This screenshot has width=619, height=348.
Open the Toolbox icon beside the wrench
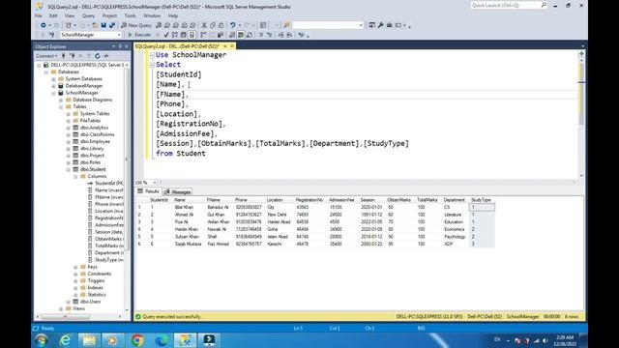tap(389, 25)
